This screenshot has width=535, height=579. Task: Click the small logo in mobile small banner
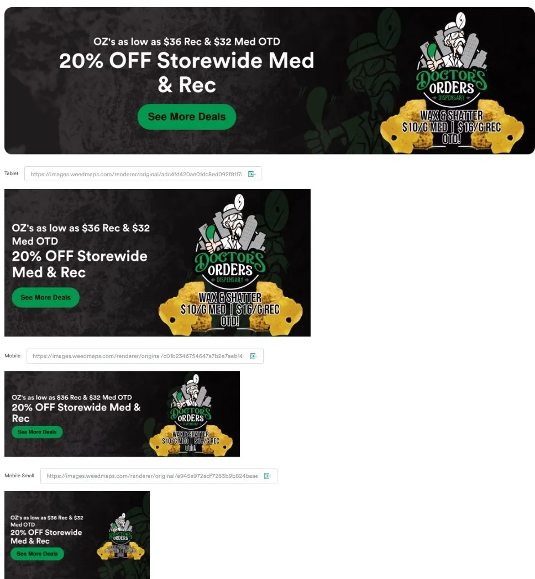[120, 528]
